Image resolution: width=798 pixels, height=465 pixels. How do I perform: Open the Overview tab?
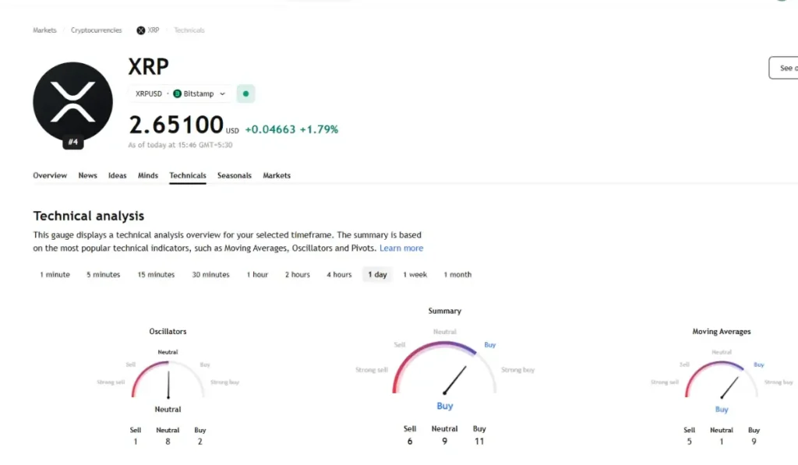pyautogui.click(x=50, y=175)
